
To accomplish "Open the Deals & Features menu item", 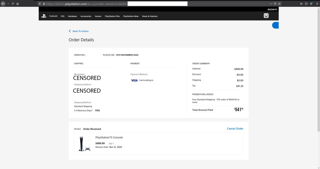I will pyautogui.click(x=150, y=16).
